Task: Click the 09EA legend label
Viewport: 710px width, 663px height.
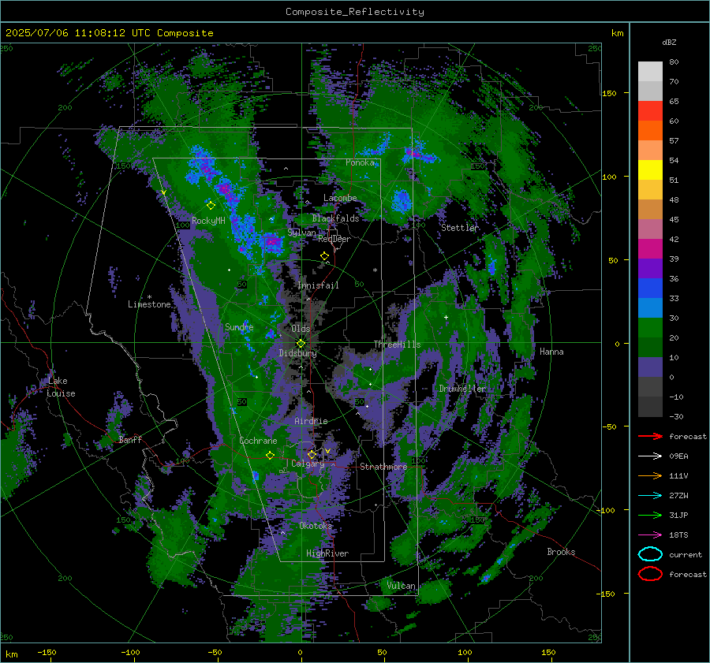Action: (x=678, y=456)
